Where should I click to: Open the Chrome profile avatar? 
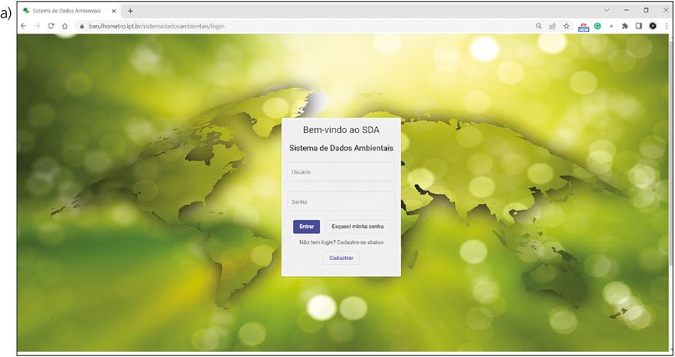pos(652,26)
